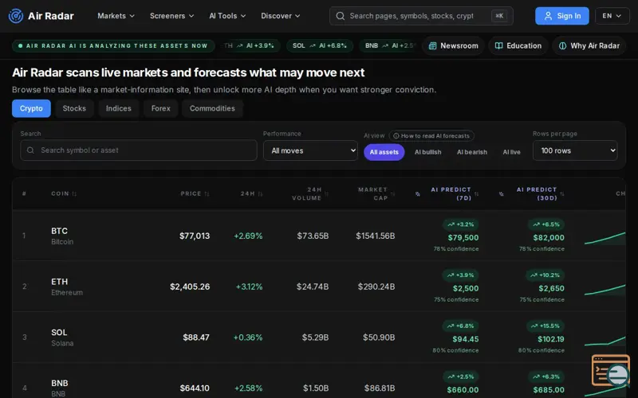Click the user icon in Sign In button
Viewport: 638px width, 398px height.
point(548,16)
